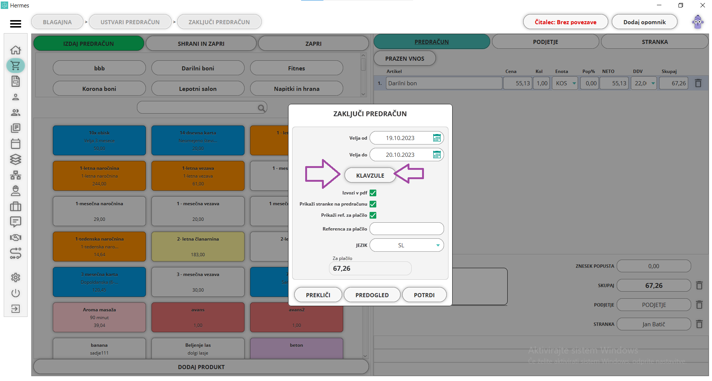
Task: Switch to the PREDRAČUN tab
Action: 432,42
